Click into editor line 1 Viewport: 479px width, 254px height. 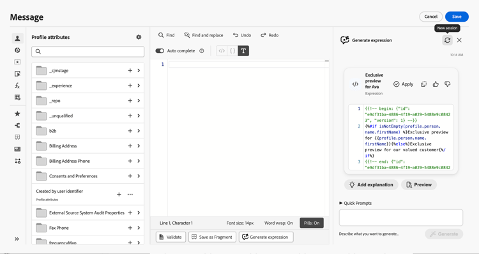pos(248,64)
